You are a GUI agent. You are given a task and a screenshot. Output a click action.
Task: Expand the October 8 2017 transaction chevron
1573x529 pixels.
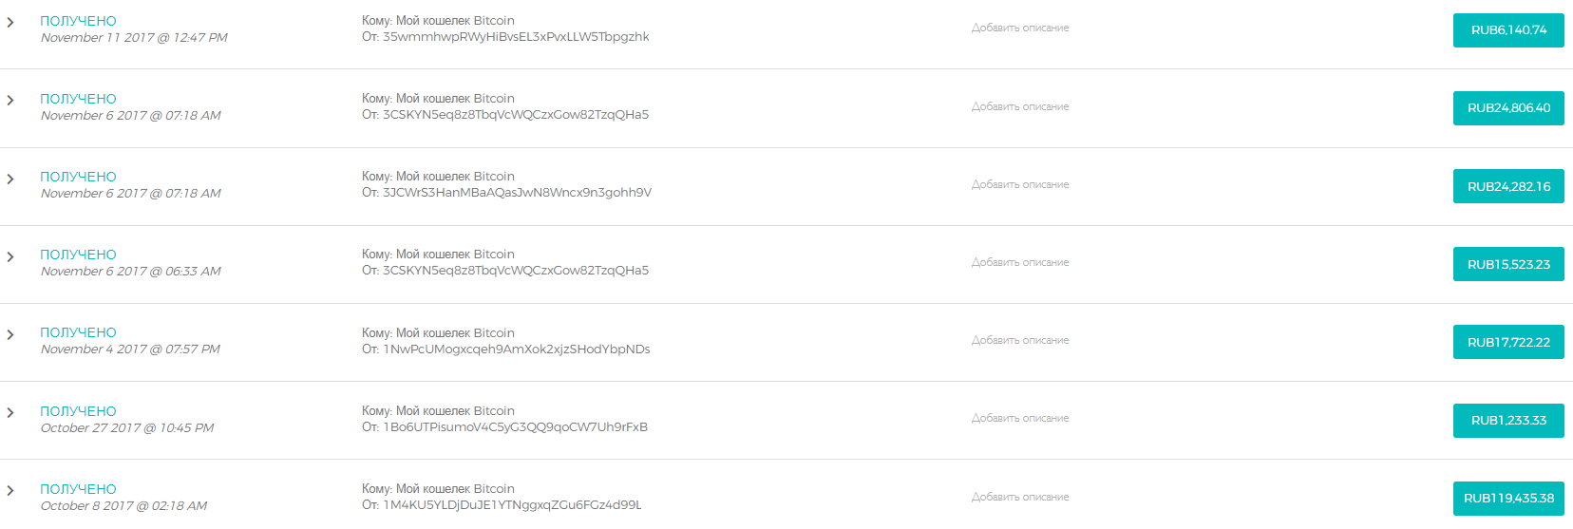[10, 490]
